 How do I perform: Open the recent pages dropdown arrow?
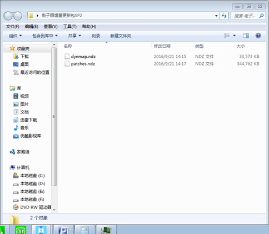[x=24, y=16]
